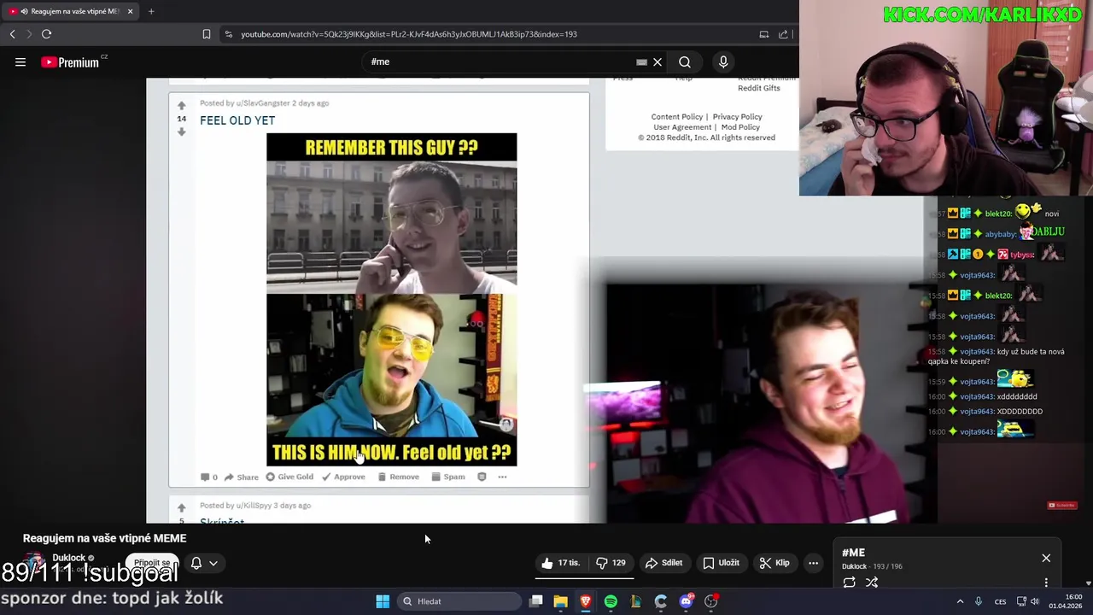The height and width of the screenshot is (615, 1093).
Task: Click the share page icon in the address bar
Action: 783,34
